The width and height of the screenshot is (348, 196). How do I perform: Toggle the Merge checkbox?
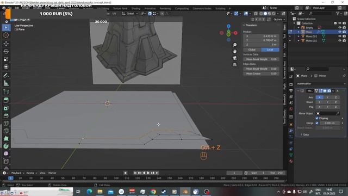tap(317, 123)
